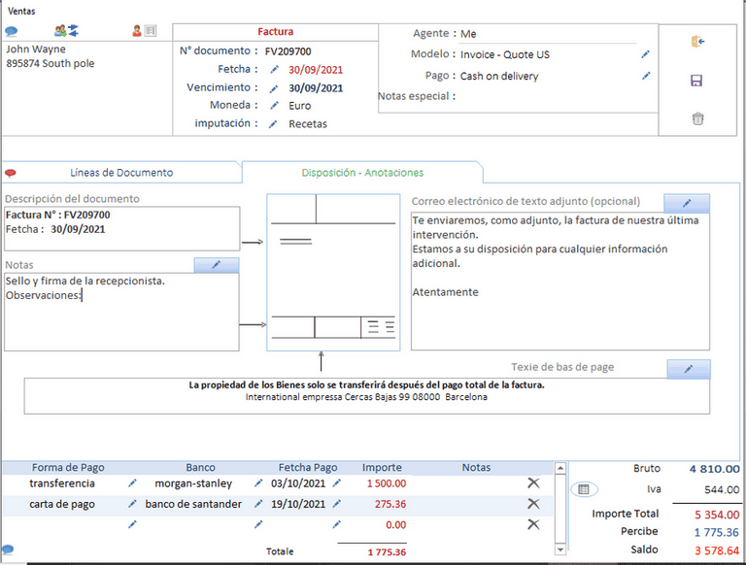Click the Notas especial field area

[547, 96]
